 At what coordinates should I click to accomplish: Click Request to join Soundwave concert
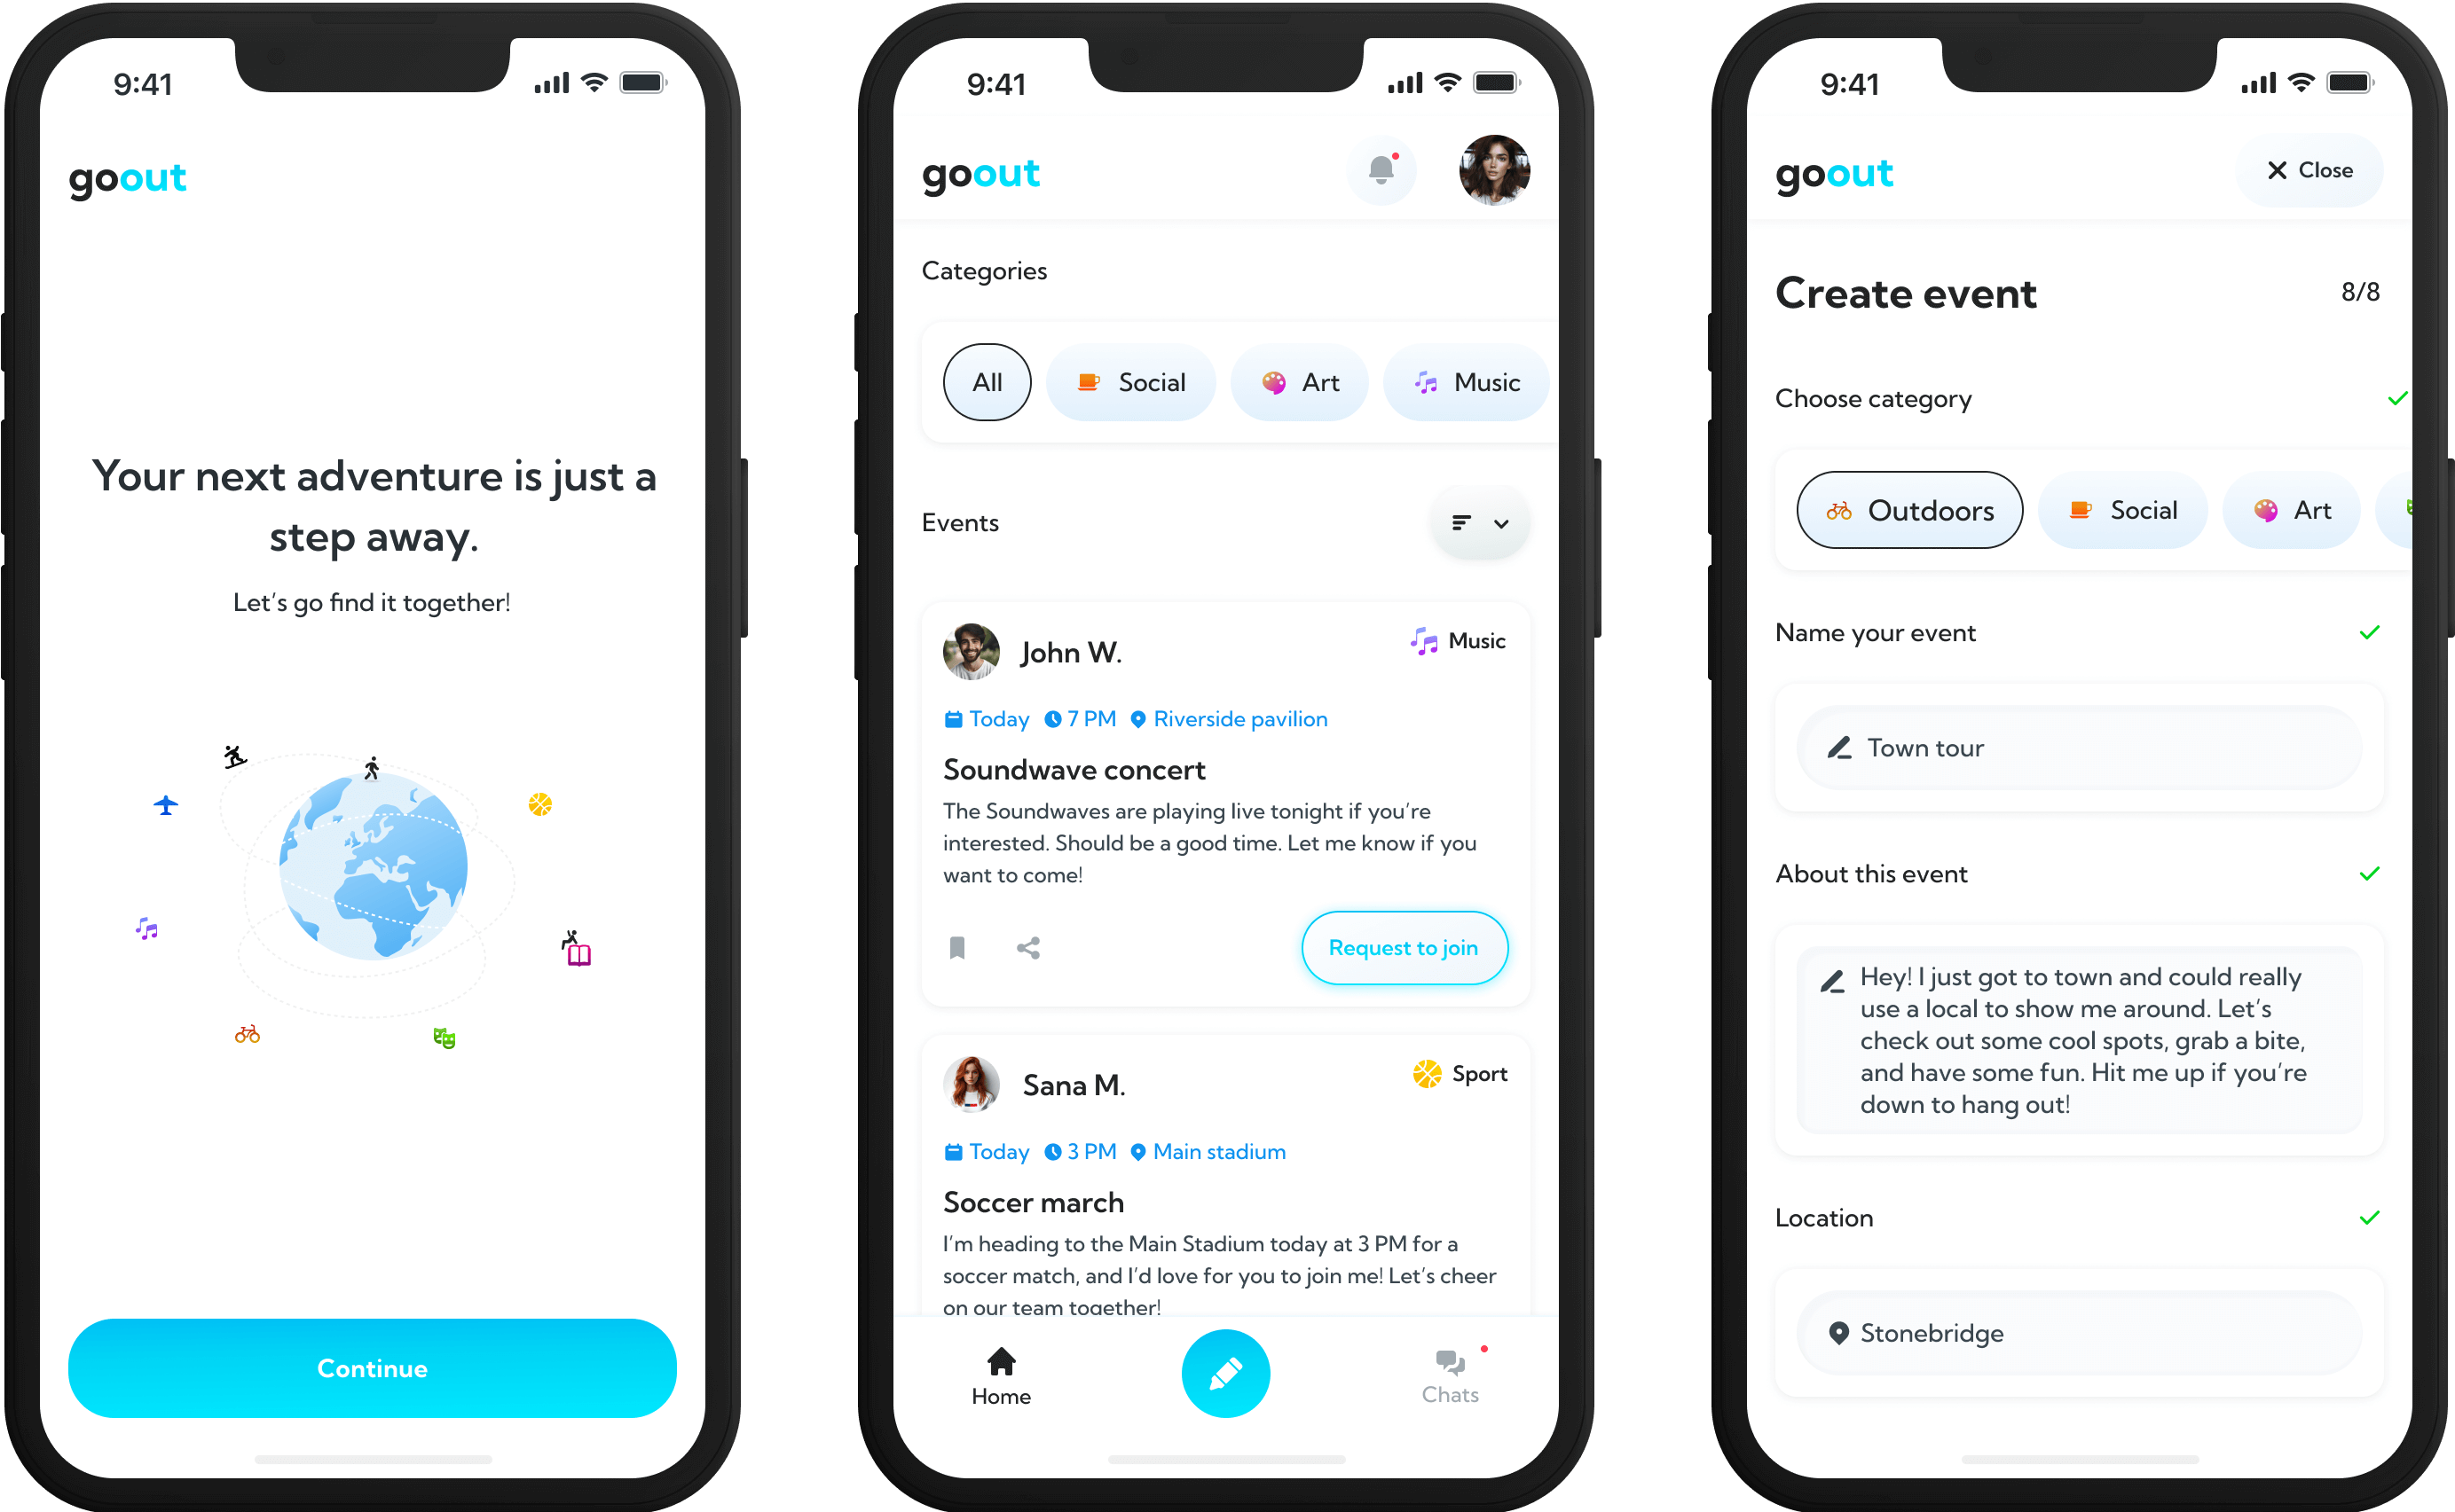point(1403,948)
